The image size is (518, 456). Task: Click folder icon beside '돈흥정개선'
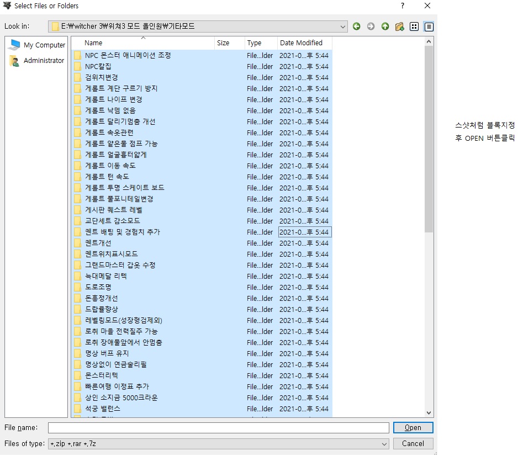point(78,299)
